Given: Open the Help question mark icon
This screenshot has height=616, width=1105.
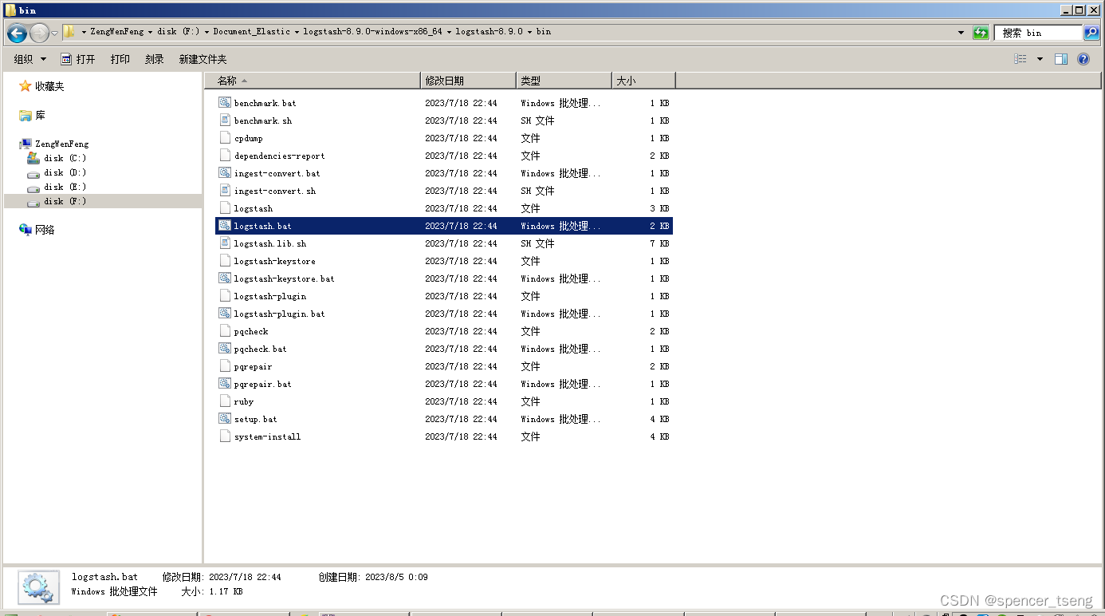Looking at the screenshot, I should pos(1082,58).
